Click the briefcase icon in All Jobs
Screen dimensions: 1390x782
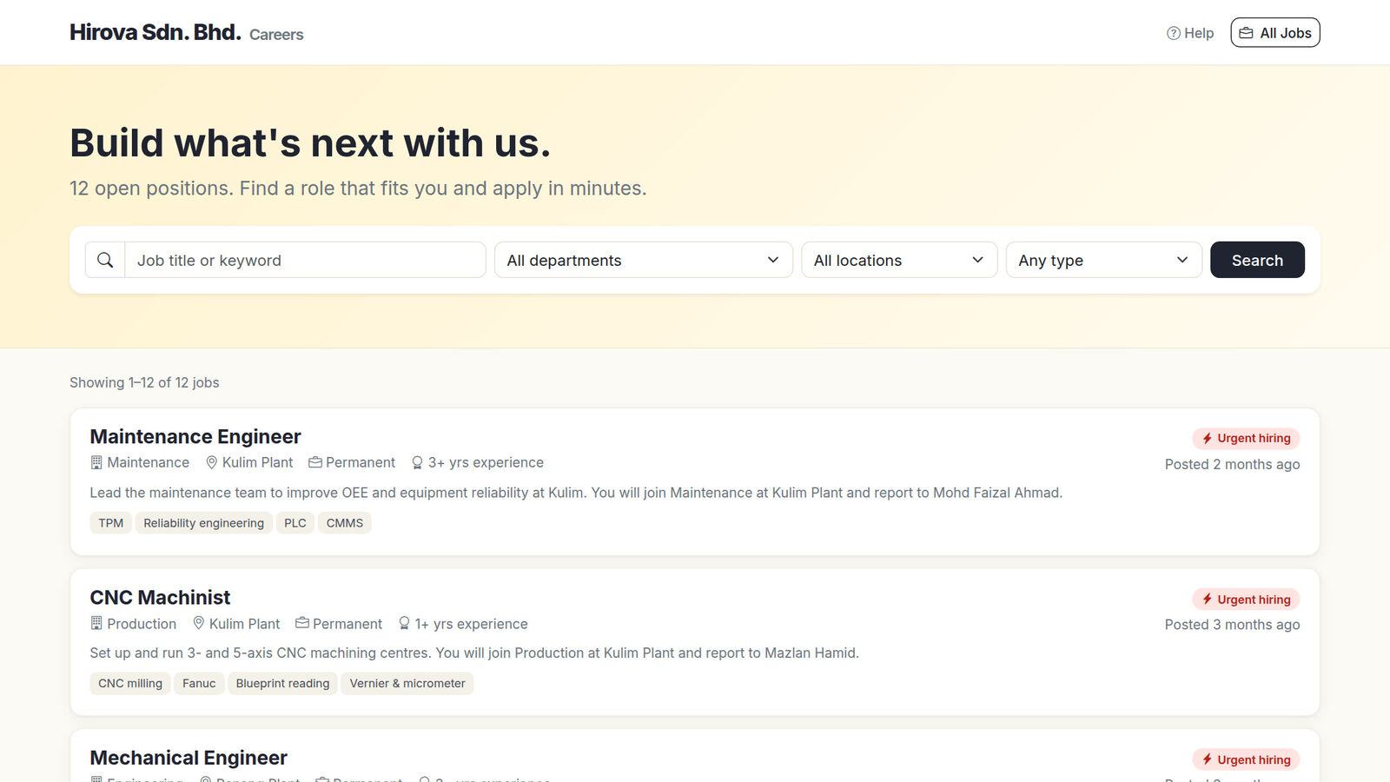pyautogui.click(x=1246, y=33)
